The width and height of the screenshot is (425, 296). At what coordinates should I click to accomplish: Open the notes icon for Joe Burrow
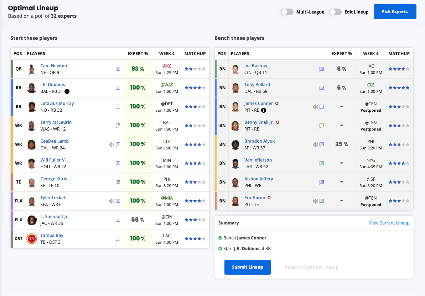[x=322, y=69]
